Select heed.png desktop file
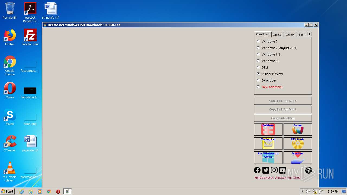The height and width of the screenshot is (195, 347). (x=30, y=119)
